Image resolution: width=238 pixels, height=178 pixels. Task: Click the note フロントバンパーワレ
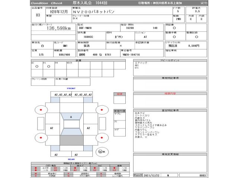click(x=147, y=132)
